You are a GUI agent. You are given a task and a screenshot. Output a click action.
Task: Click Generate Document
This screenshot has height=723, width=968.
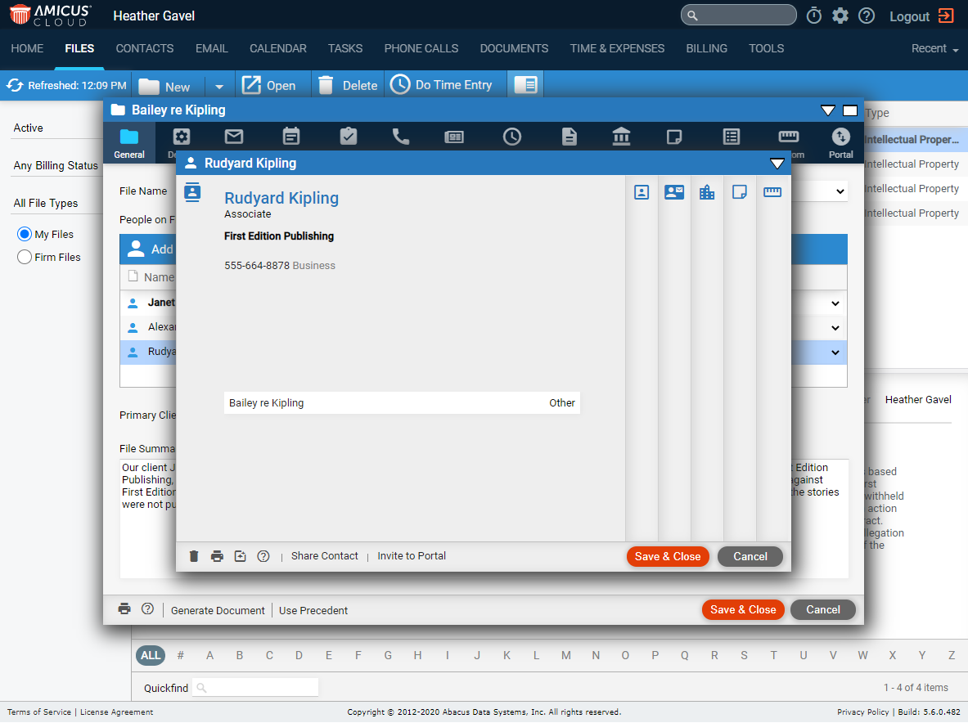218,610
